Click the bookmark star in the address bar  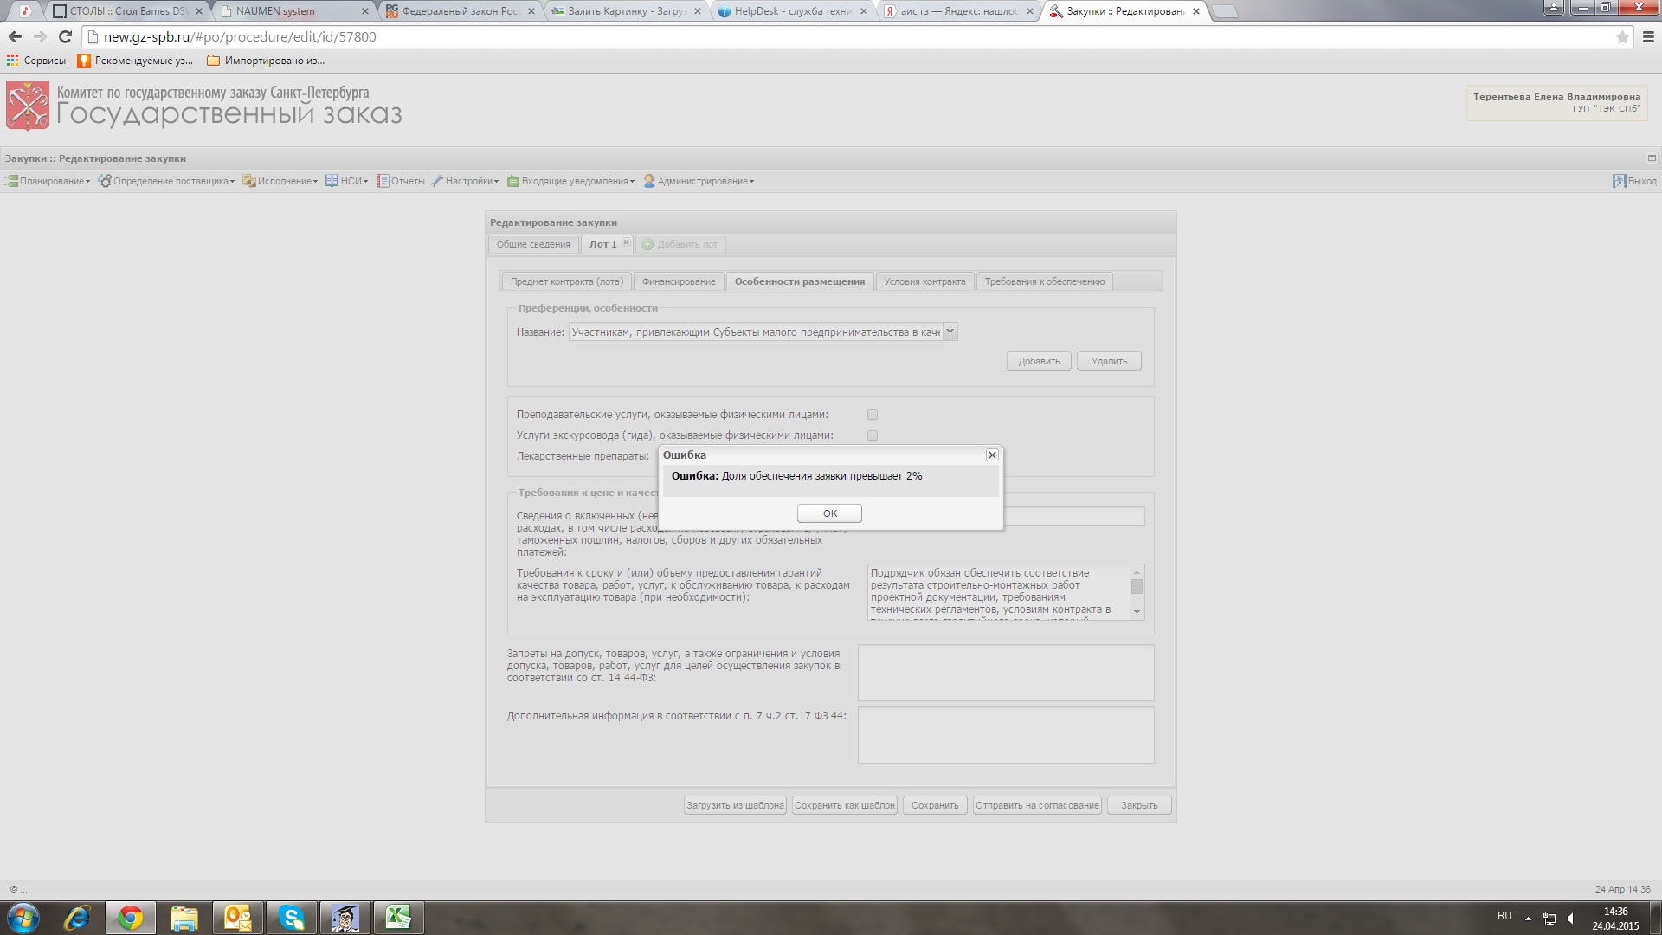1622,37
